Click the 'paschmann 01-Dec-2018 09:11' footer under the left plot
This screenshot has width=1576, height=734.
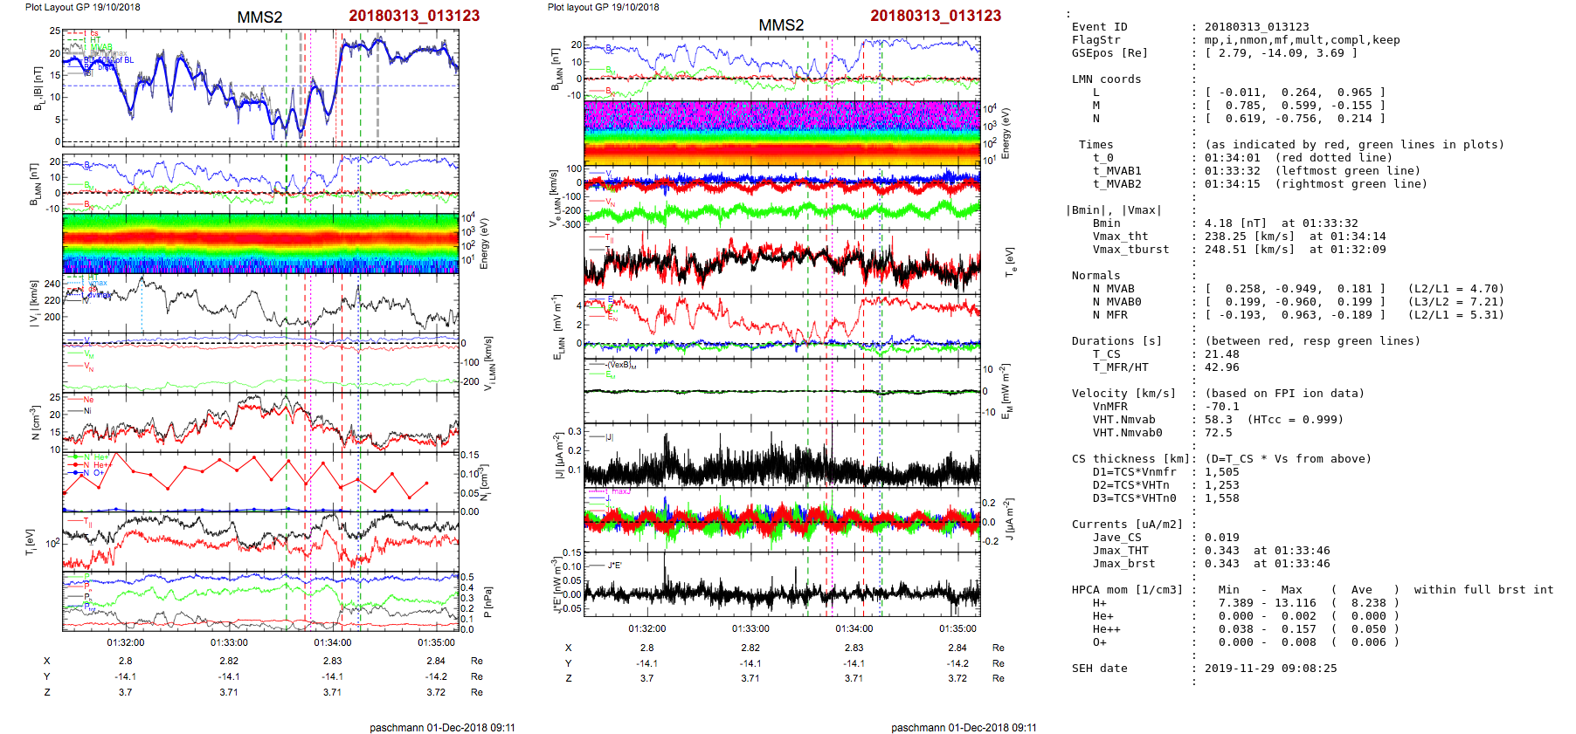tap(442, 728)
